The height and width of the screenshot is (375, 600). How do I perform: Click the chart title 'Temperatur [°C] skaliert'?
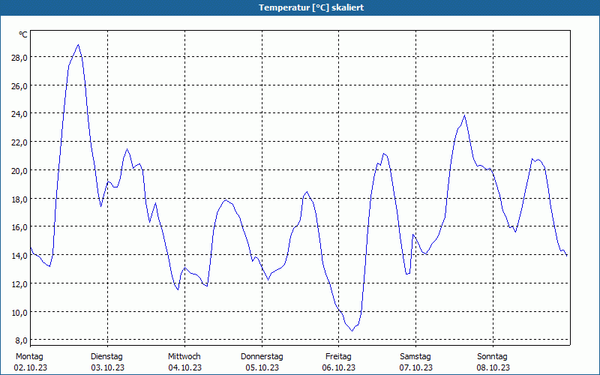click(x=311, y=7)
